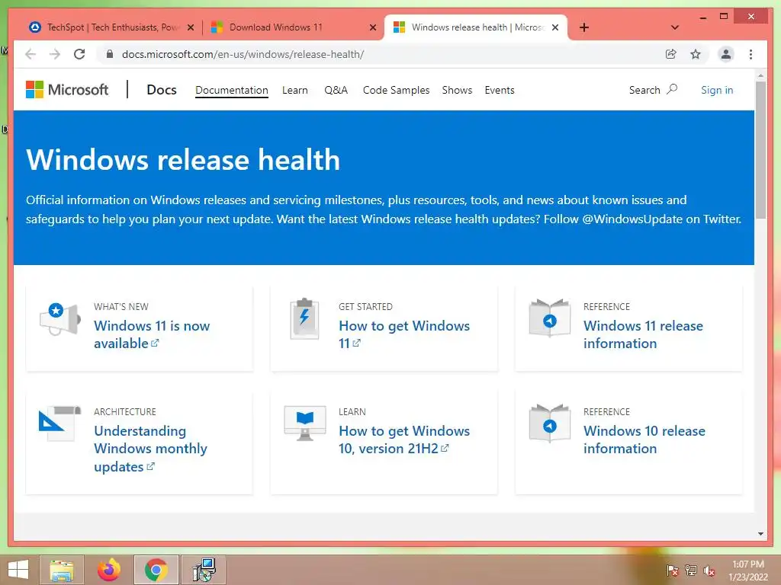
Task: Open the Chrome profile avatar
Action: (726, 54)
